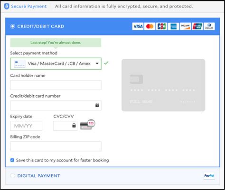Click the Diners Club logo
This screenshot has width=225, height=190.
[x=209, y=26]
